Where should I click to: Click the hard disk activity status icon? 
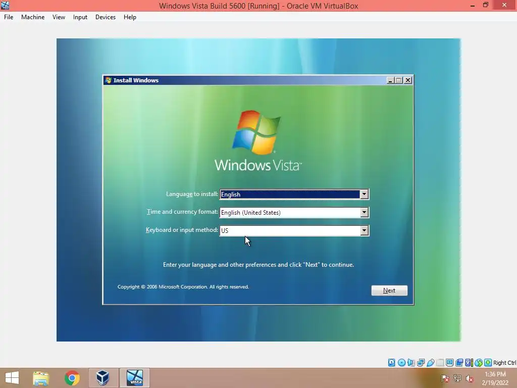[x=391, y=363]
